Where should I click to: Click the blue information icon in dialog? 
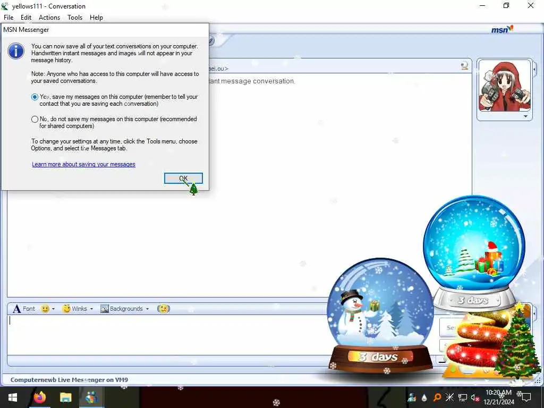pos(16,52)
